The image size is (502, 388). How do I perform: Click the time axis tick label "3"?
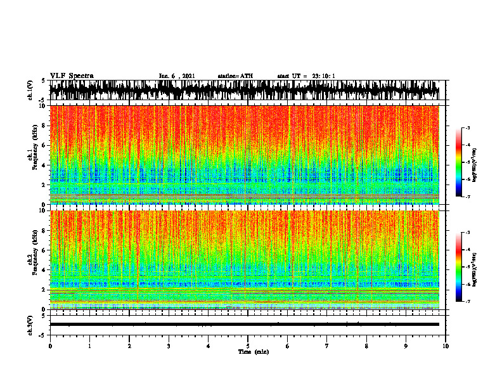click(x=169, y=346)
